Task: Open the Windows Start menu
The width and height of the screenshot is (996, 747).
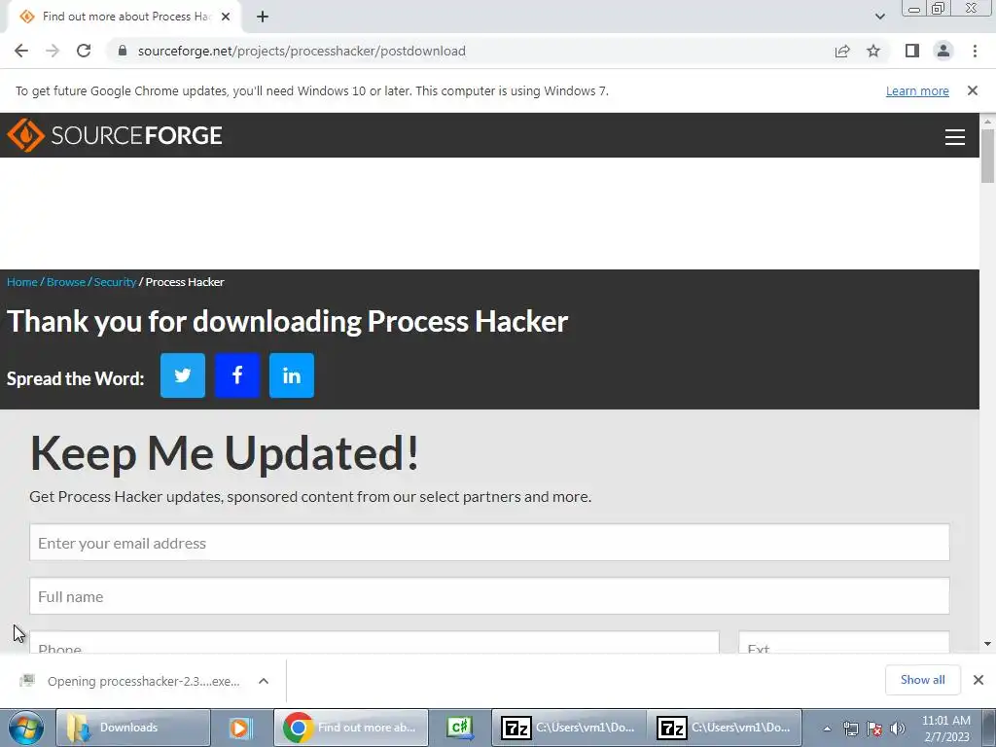Action: pos(25,728)
